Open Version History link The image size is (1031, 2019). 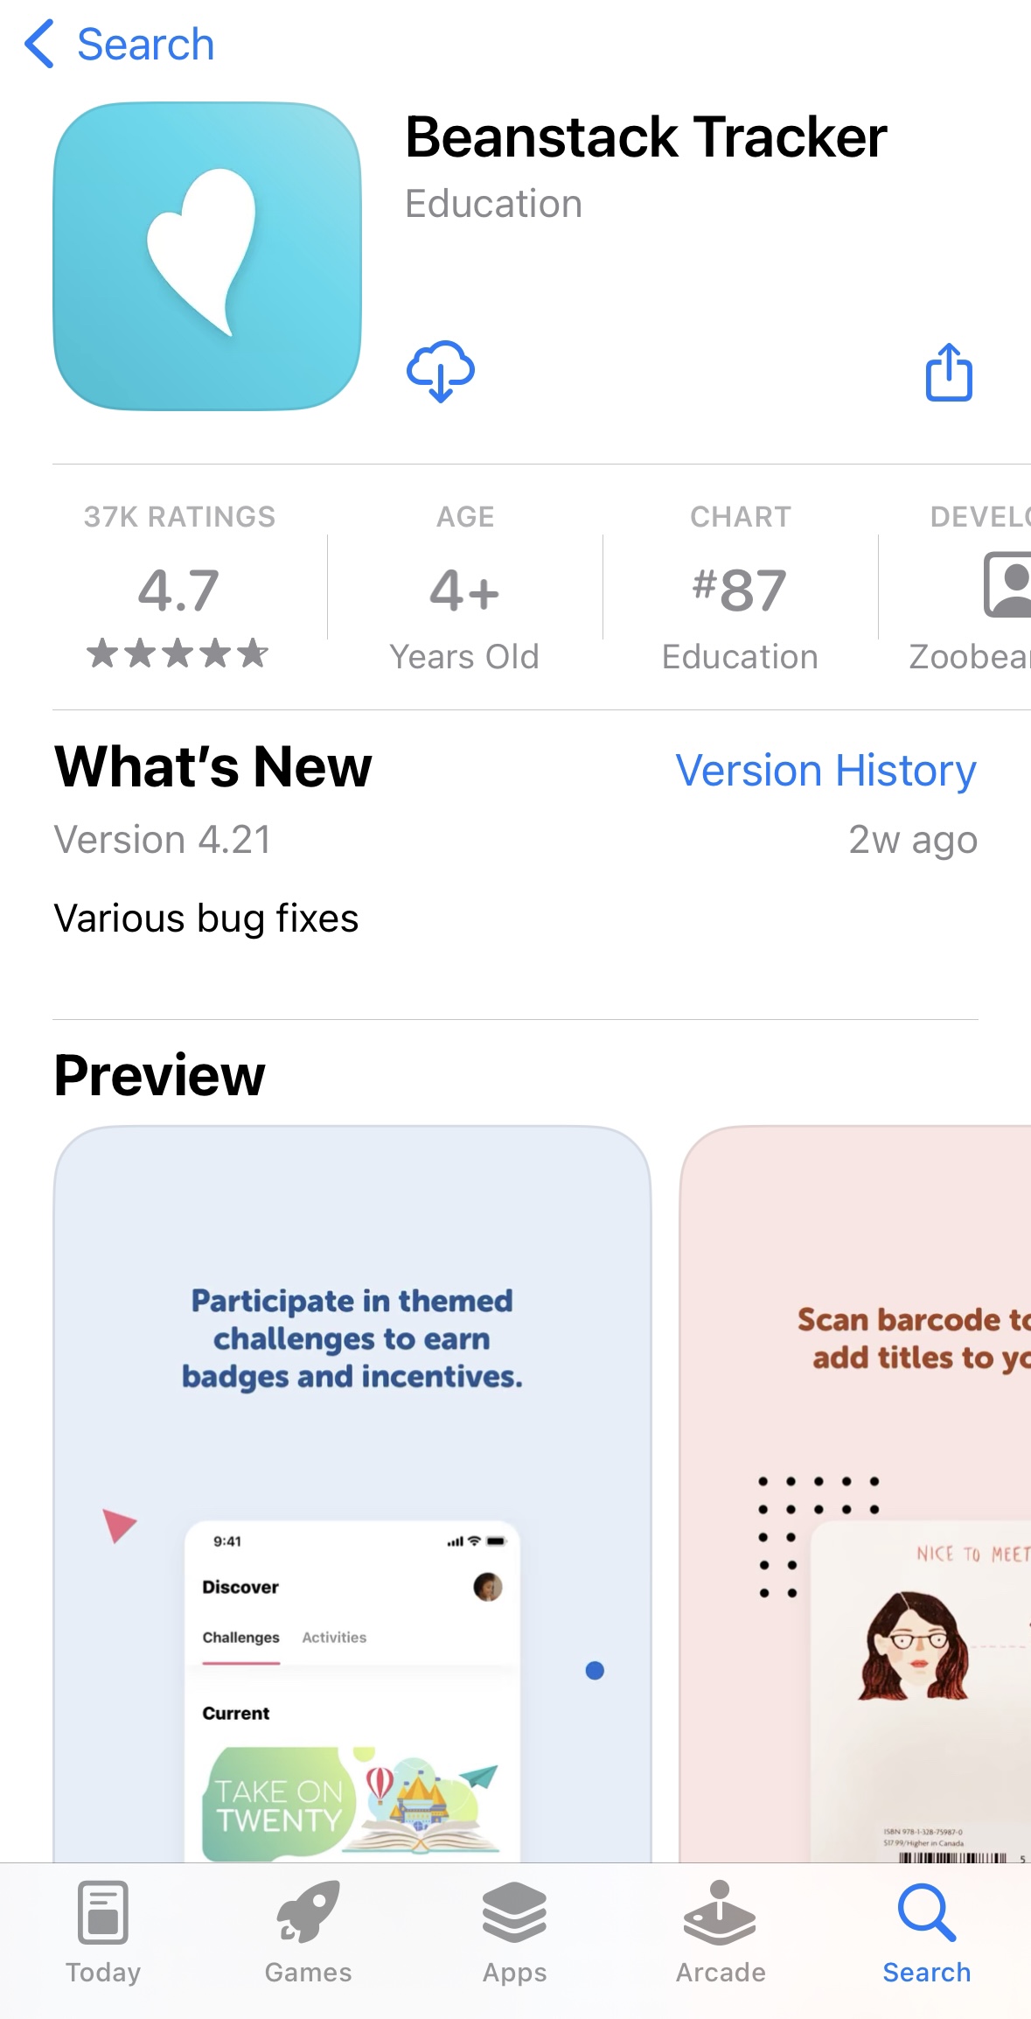825,771
